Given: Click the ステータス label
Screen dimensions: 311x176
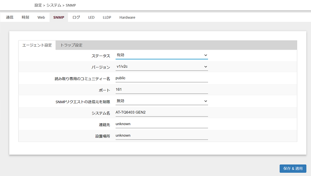Looking at the screenshot, I should pyautogui.click(x=100, y=56).
